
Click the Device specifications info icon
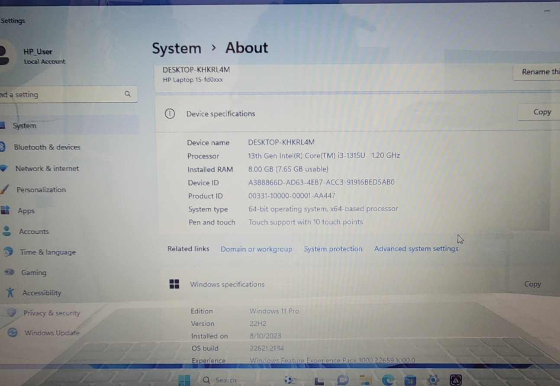click(170, 114)
